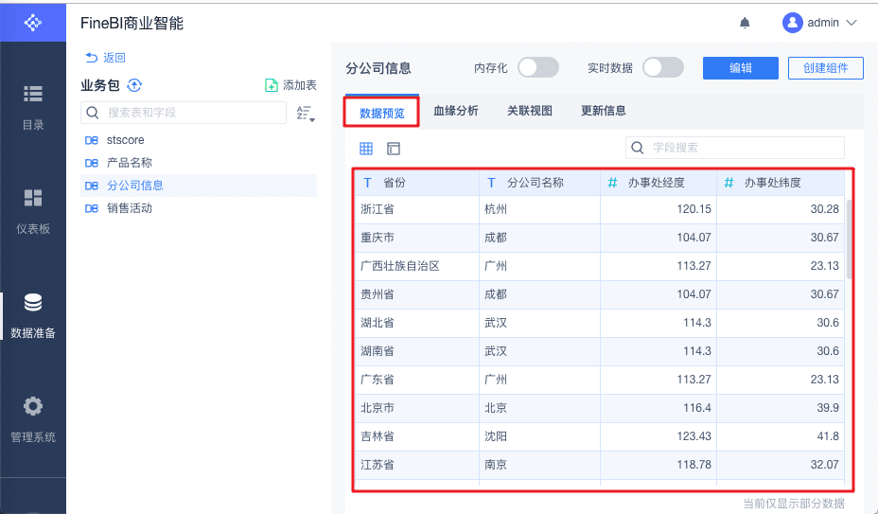This screenshot has width=878, height=514.
Task: Switch to the field layout view icon
Action: (x=394, y=149)
